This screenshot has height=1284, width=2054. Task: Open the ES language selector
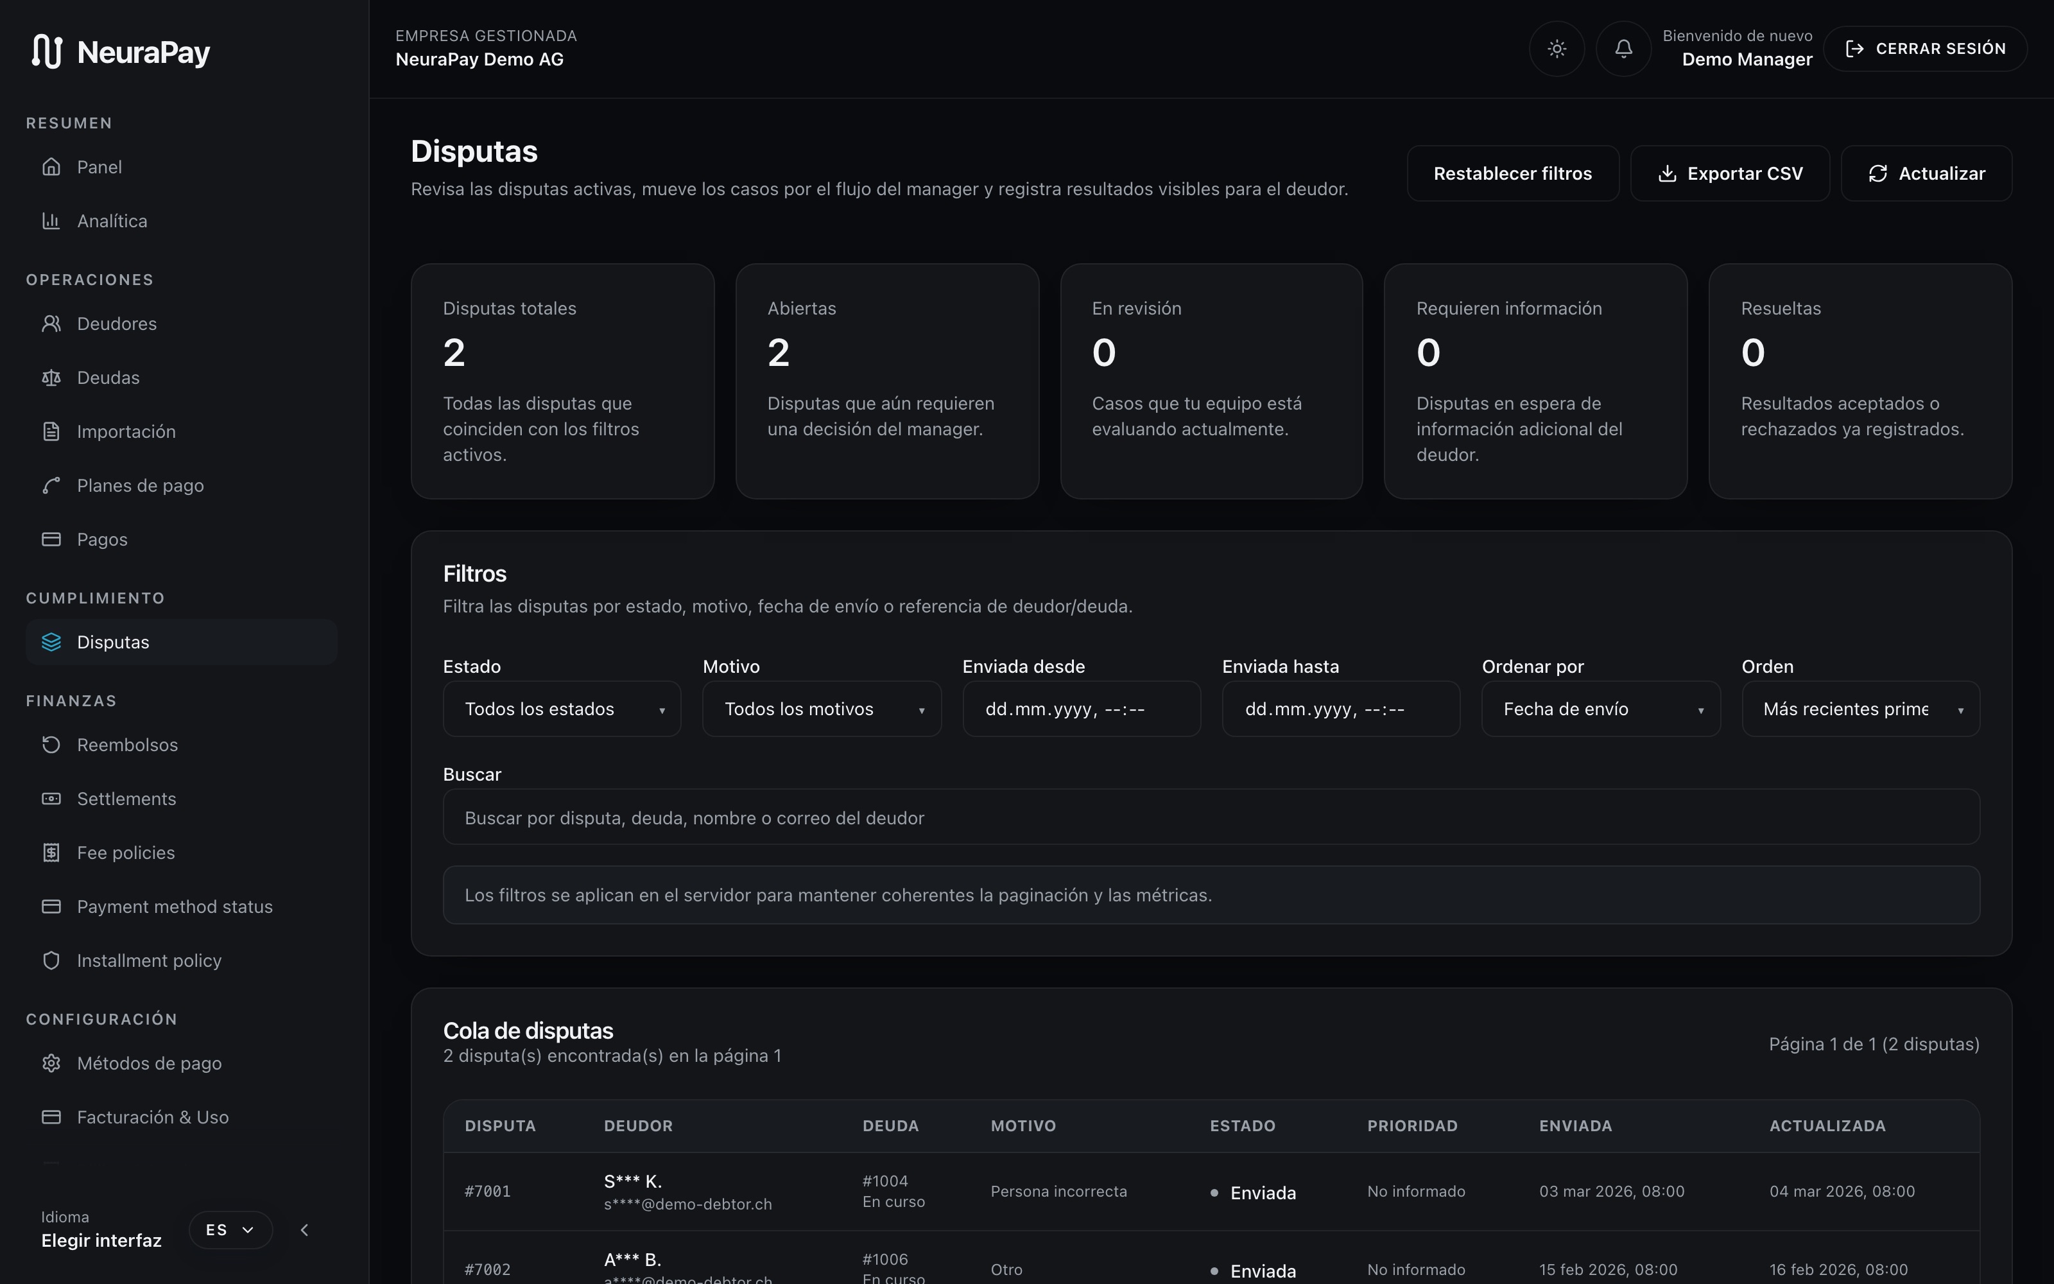(x=230, y=1229)
